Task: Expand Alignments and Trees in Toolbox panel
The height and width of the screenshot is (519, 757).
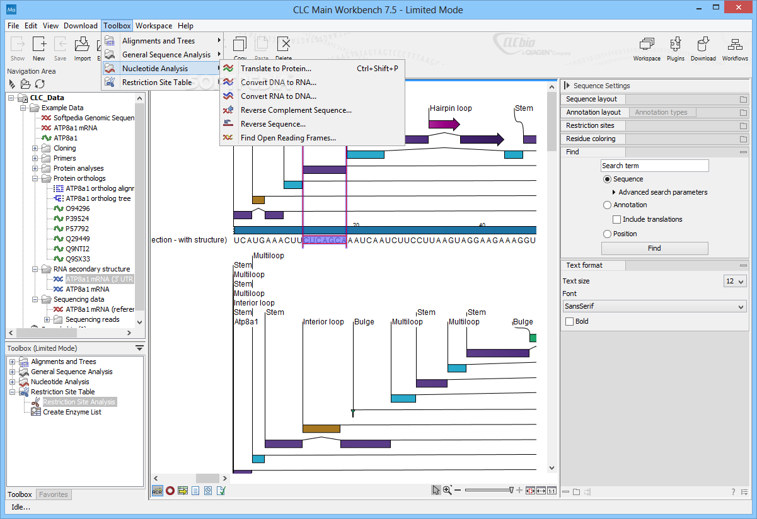Action: pos(13,362)
